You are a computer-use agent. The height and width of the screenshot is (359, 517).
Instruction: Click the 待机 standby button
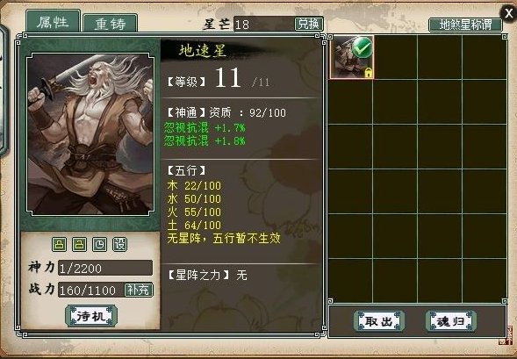91,316
